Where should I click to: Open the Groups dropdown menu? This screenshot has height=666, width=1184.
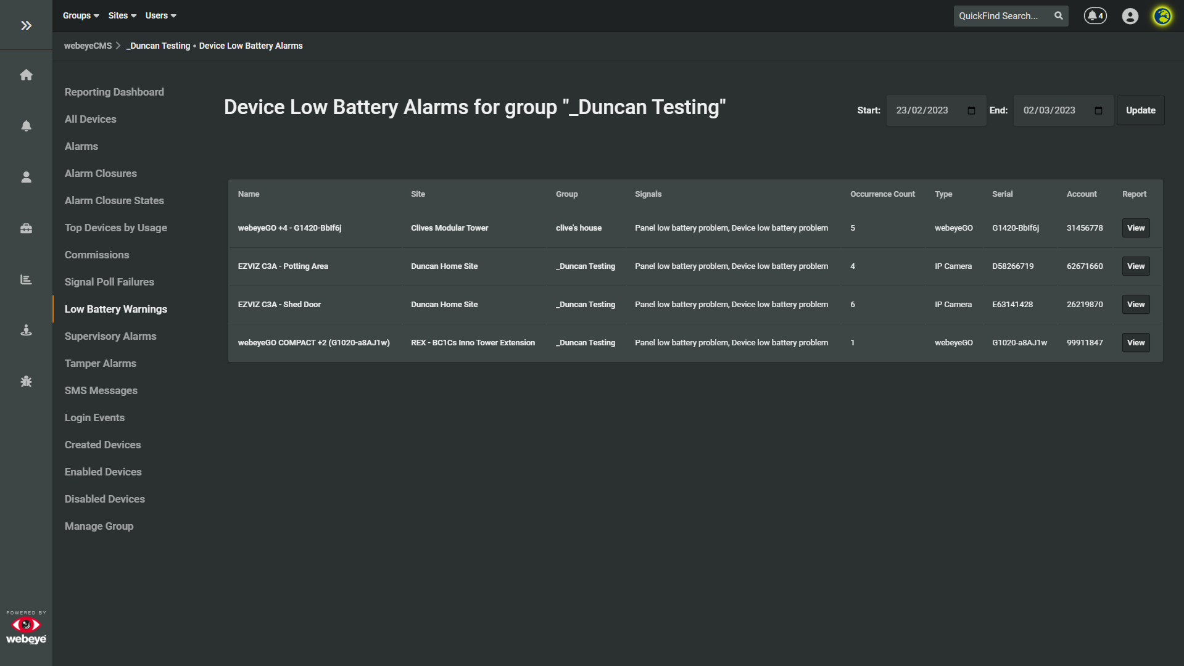81,16
